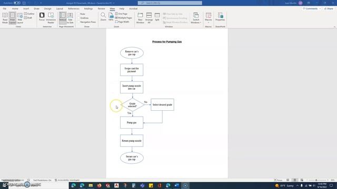Open the Acrobat tab
Image resolution: width=337 pixels, height=189 pixels.
pyautogui.click(x=133, y=8)
